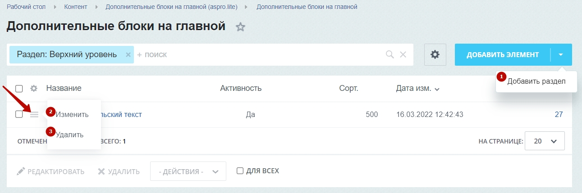Clear the search field with the X icon
Image resolution: width=582 pixels, height=193 pixels.
[x=403, y=54]
